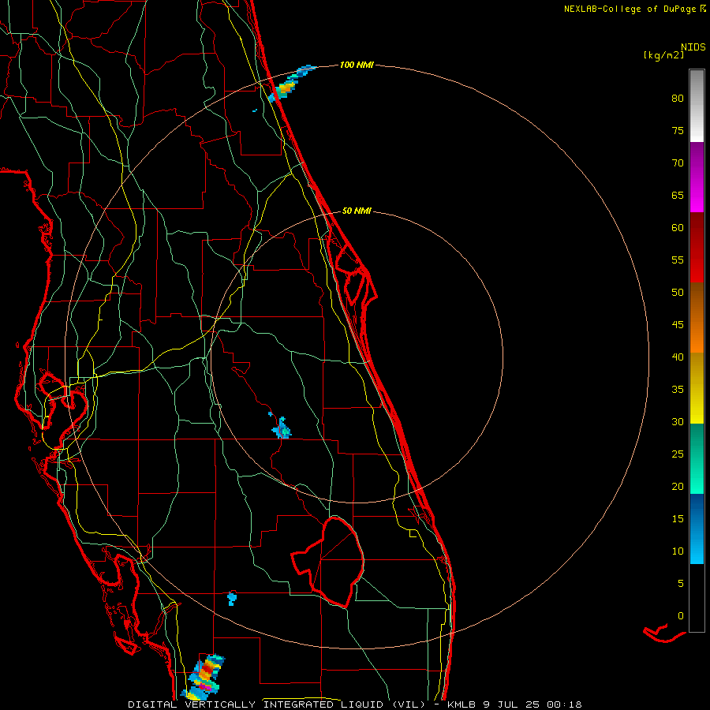Pick the blue segment of the color bar
The height and width of the screenshot is (710, 710).
click(697, 529)
